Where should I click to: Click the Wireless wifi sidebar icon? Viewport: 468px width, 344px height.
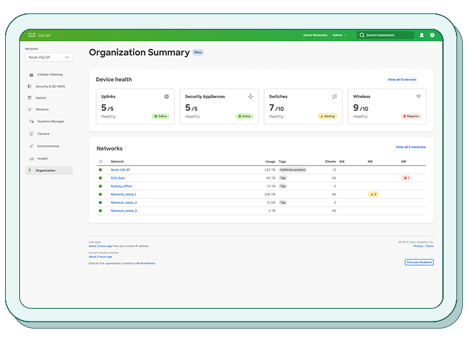[29, 109]
